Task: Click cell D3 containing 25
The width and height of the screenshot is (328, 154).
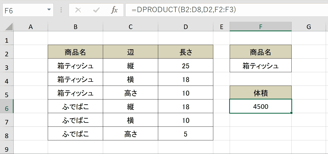Action: click(186, 65)
